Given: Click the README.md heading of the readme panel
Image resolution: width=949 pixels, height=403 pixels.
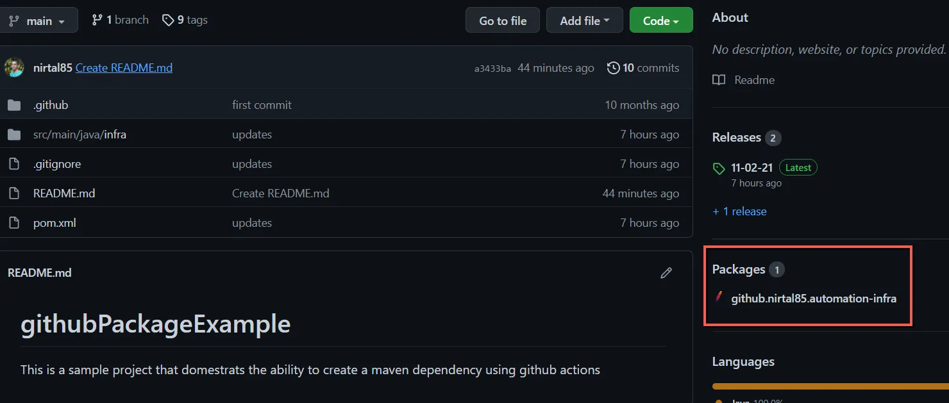Looking at the screenshot, I should (x=40, y=273).
